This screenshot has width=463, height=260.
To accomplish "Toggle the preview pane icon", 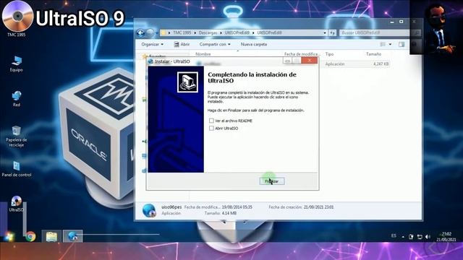I will click(x=402, y=44).
